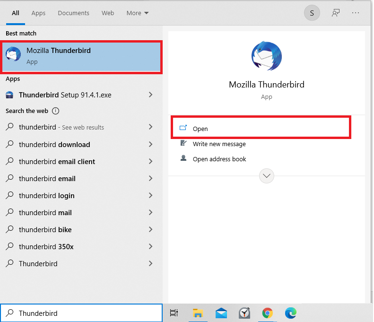Expand the capitalized Thunderbird suggestion arrow
The image size is (374, 322).
tap(150, 263)
